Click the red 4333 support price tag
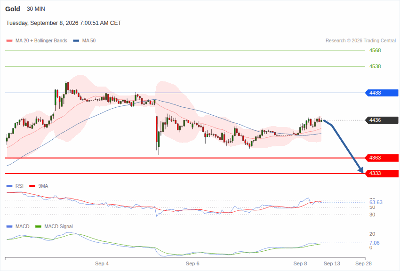The image size is (400, 271). click(382, 173)
